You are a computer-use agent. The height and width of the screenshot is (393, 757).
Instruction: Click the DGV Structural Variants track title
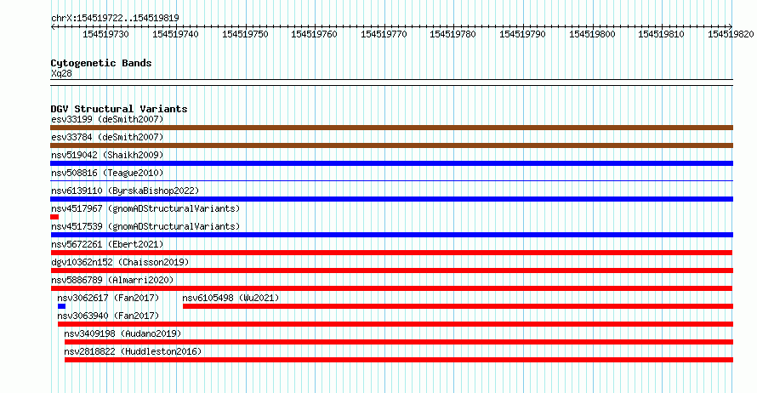[x=119, y=109]
